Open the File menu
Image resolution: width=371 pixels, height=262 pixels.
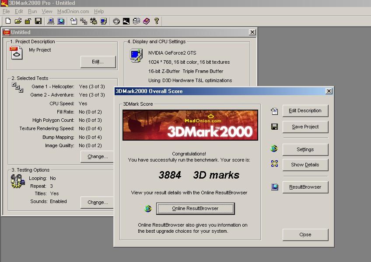click(6, 11)
